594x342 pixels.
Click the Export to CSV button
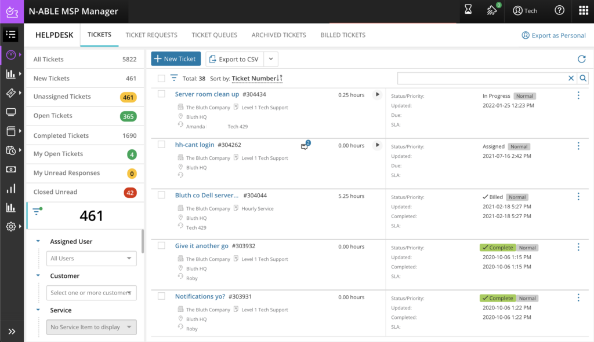coord(234,59)
